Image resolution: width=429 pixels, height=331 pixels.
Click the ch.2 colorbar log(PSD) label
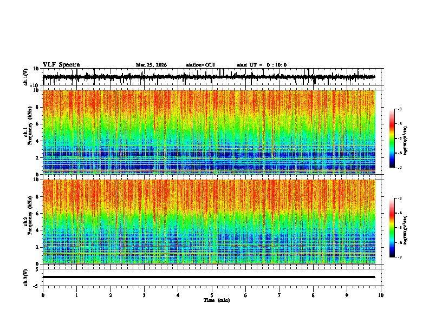(406, 230)
